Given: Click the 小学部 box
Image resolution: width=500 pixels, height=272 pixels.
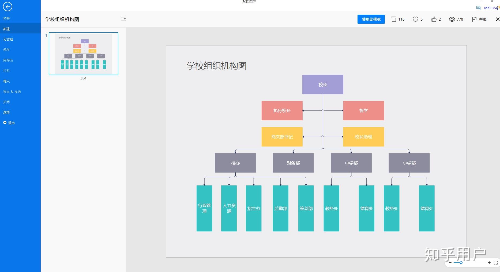Looking at the screenshot, I should coord(409,163).
